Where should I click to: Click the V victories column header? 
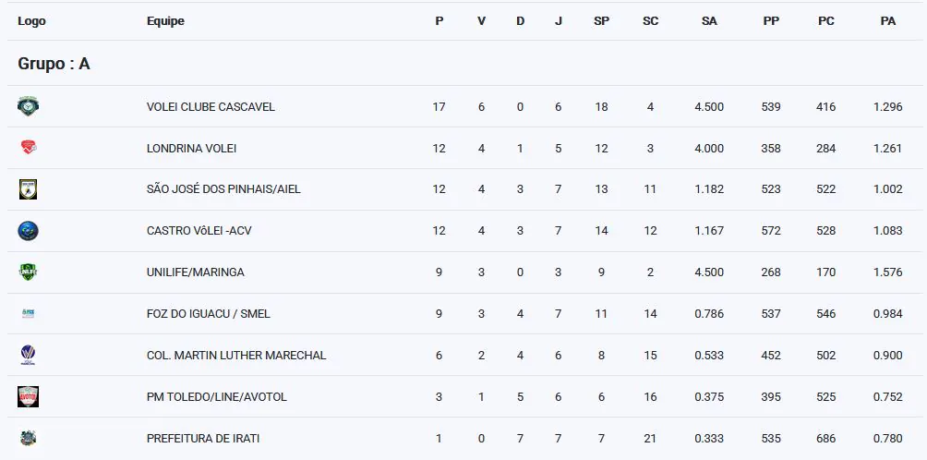(x=481, y=21)
